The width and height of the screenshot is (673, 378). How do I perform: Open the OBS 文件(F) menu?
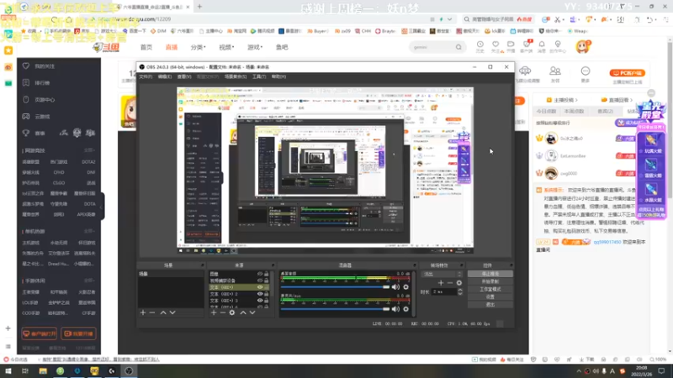point(146,76)
